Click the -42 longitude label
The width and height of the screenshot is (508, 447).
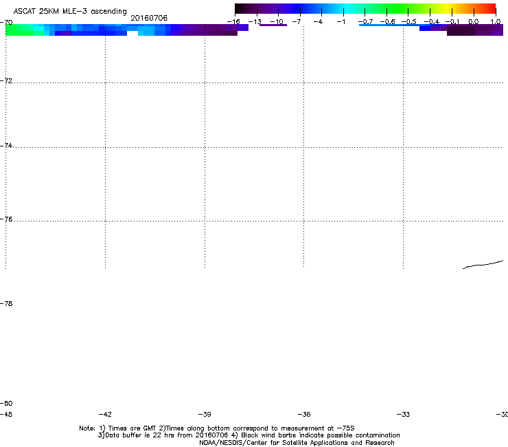click(105, 414)
